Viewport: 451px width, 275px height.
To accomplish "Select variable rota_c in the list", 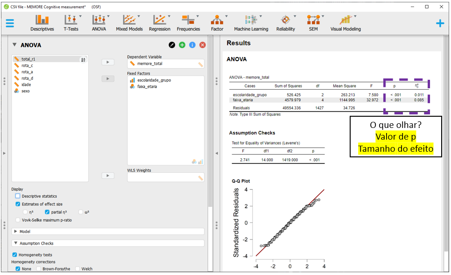I will coord(27,66).
